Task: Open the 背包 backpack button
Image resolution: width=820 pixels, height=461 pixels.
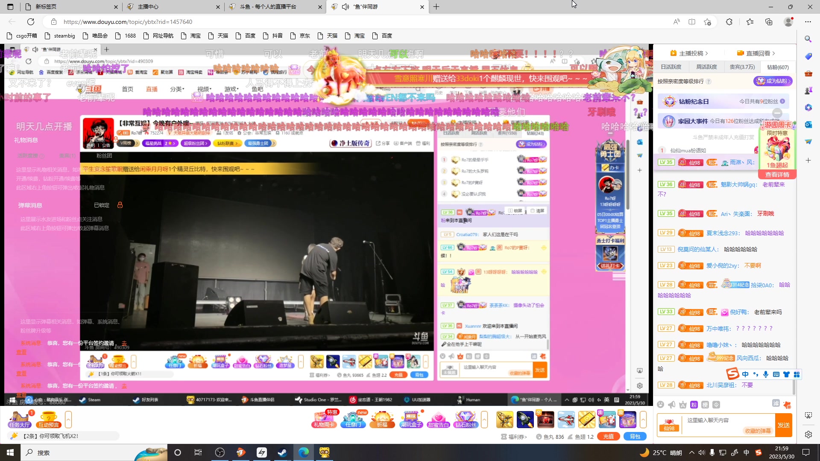Action: pyautogui.click(x=635, y=436)
